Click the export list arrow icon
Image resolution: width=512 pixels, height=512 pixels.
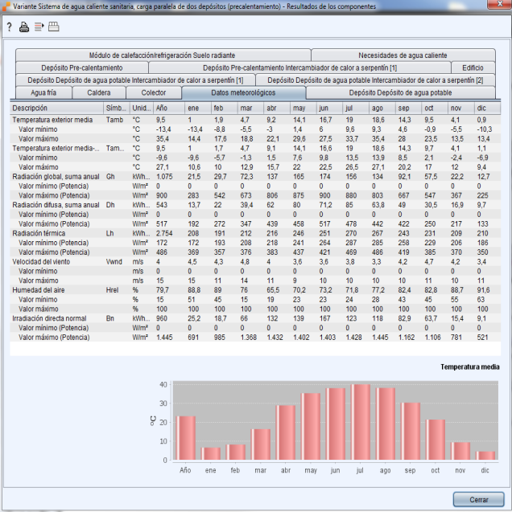pyautogui.click(x=38, y=27)
